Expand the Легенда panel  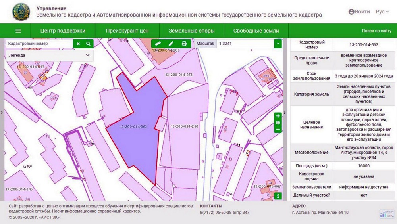point(88,55)
